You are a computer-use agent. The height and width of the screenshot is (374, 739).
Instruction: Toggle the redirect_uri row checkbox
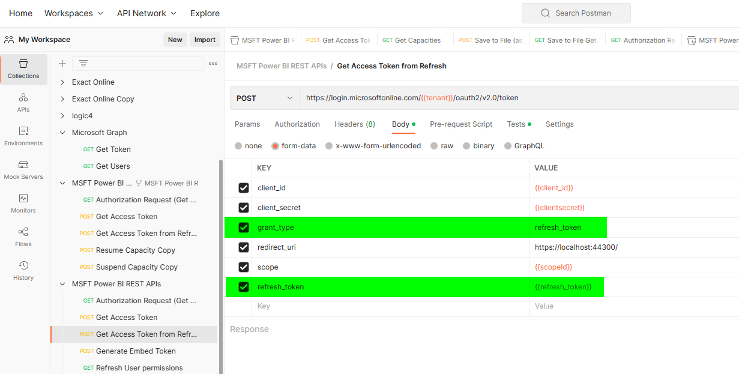[x=244, y=247]
